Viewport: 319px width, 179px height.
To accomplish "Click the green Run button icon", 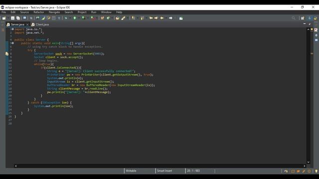I will (75, 18).
